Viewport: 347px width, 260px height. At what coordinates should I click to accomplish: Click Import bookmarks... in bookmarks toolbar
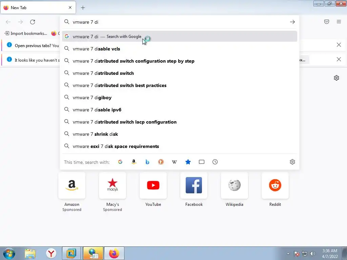26,34
